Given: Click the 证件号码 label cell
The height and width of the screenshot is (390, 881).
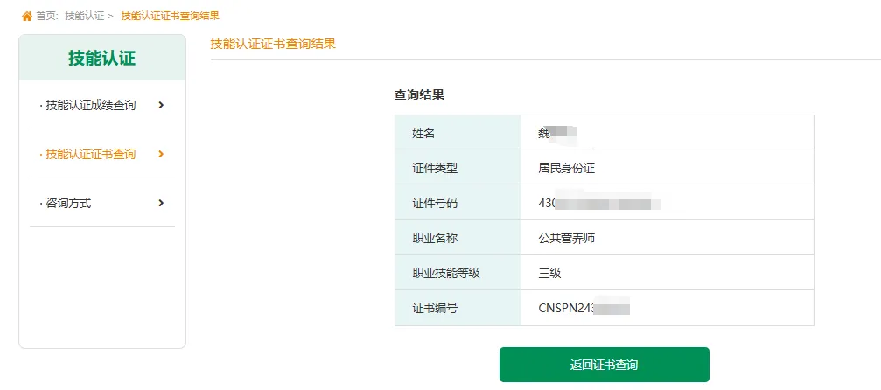Looking at the screenshot, I should coord(435,203).
